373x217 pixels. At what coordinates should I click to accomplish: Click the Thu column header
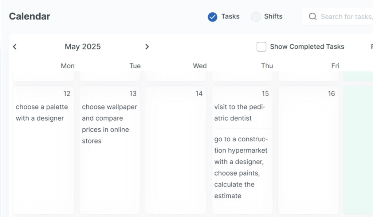click(x=267, y=66)
